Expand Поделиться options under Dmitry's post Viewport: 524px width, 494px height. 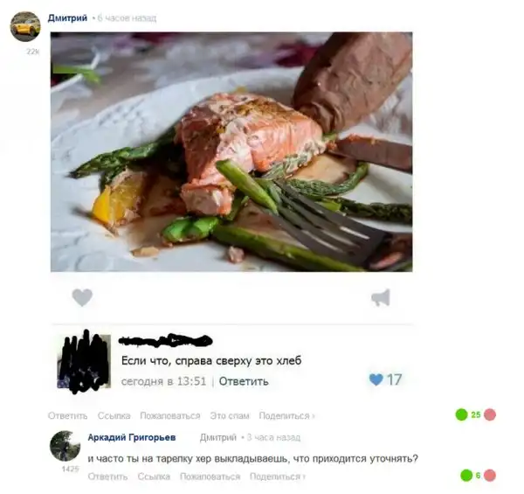pos(286,415)
